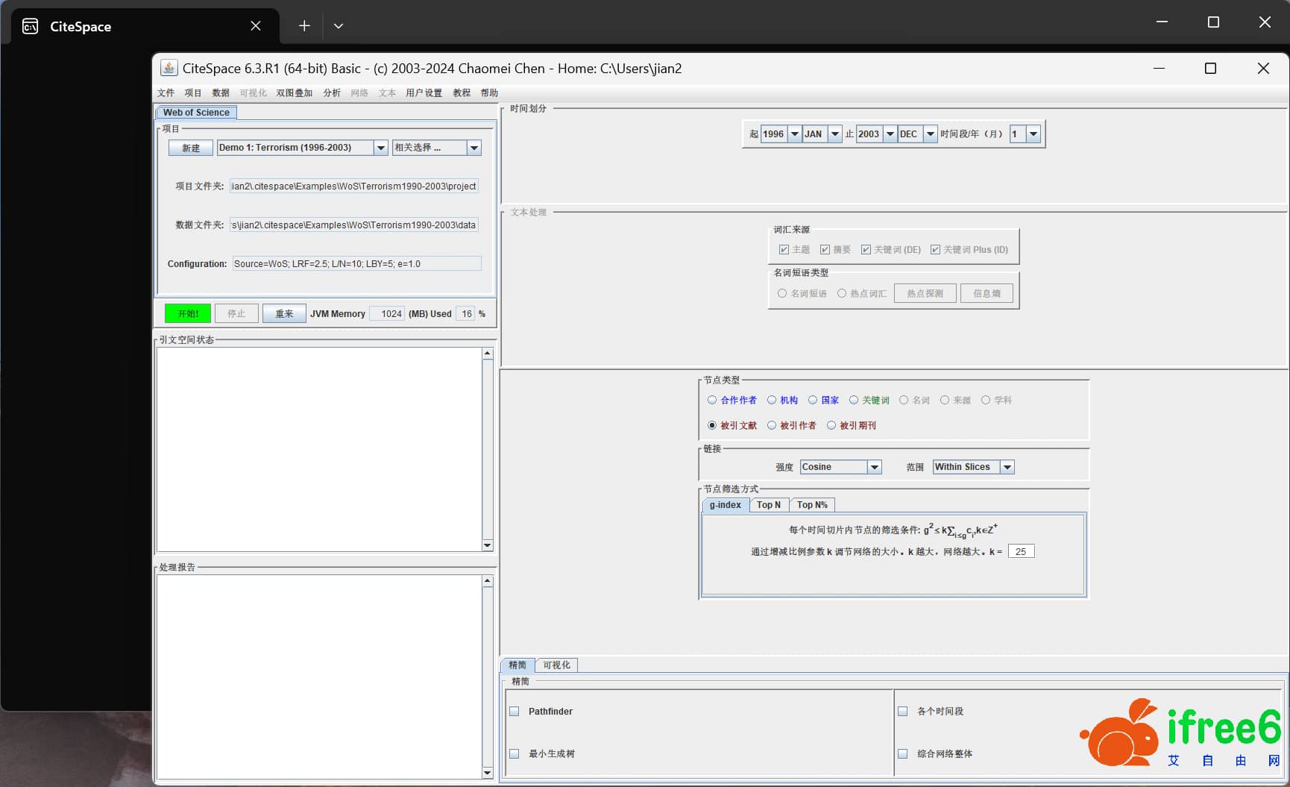This screenshot has width=1290, height=787.
Task: Open the 用户设置 menu
Action: point(424,93)
